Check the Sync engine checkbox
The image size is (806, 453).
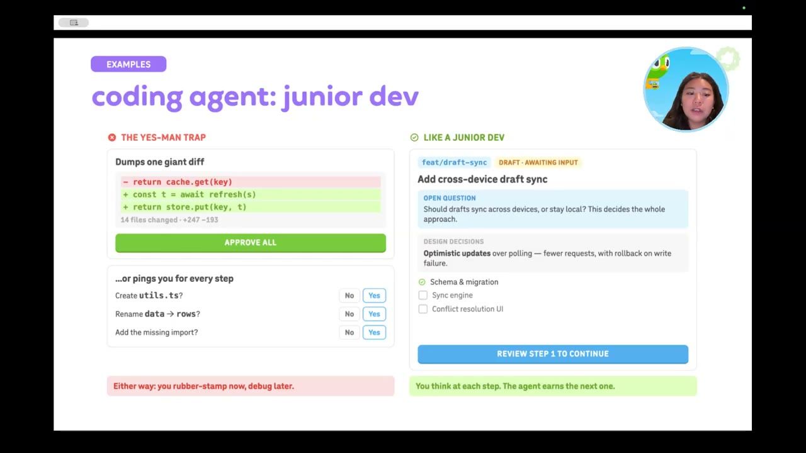point(423,295)
